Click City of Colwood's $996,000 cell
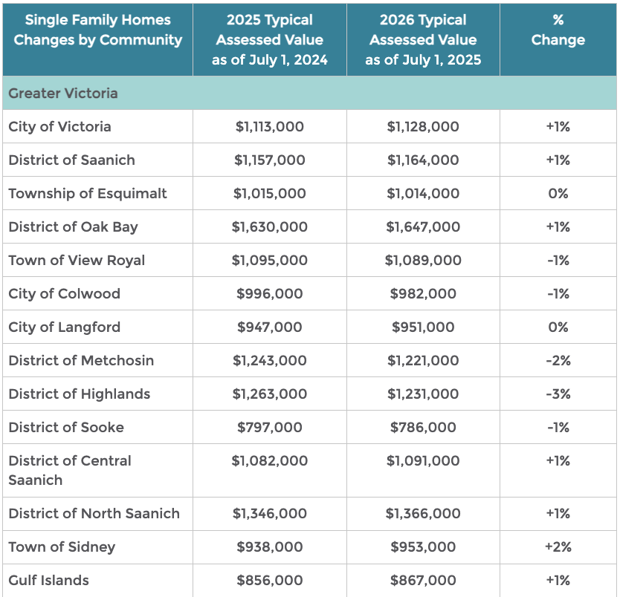This screenshot has width=620, height=597. pos(269,294)
